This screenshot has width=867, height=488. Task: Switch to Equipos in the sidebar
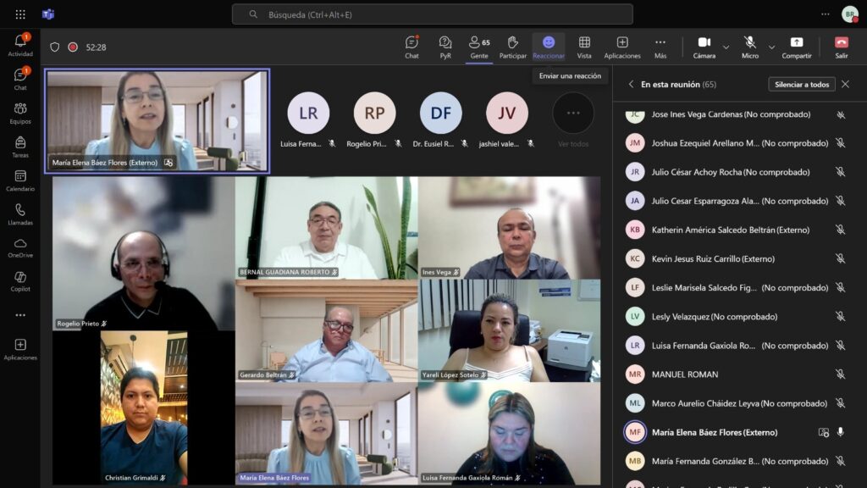(x=20, y=112)
